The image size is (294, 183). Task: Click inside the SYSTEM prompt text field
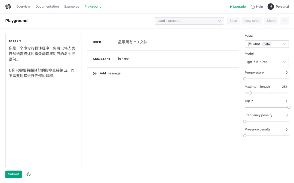pyautogui.click(x=43, y=100)
